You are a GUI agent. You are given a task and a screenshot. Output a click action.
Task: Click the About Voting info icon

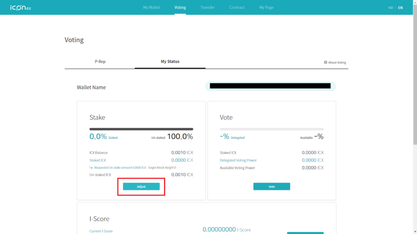325,62
